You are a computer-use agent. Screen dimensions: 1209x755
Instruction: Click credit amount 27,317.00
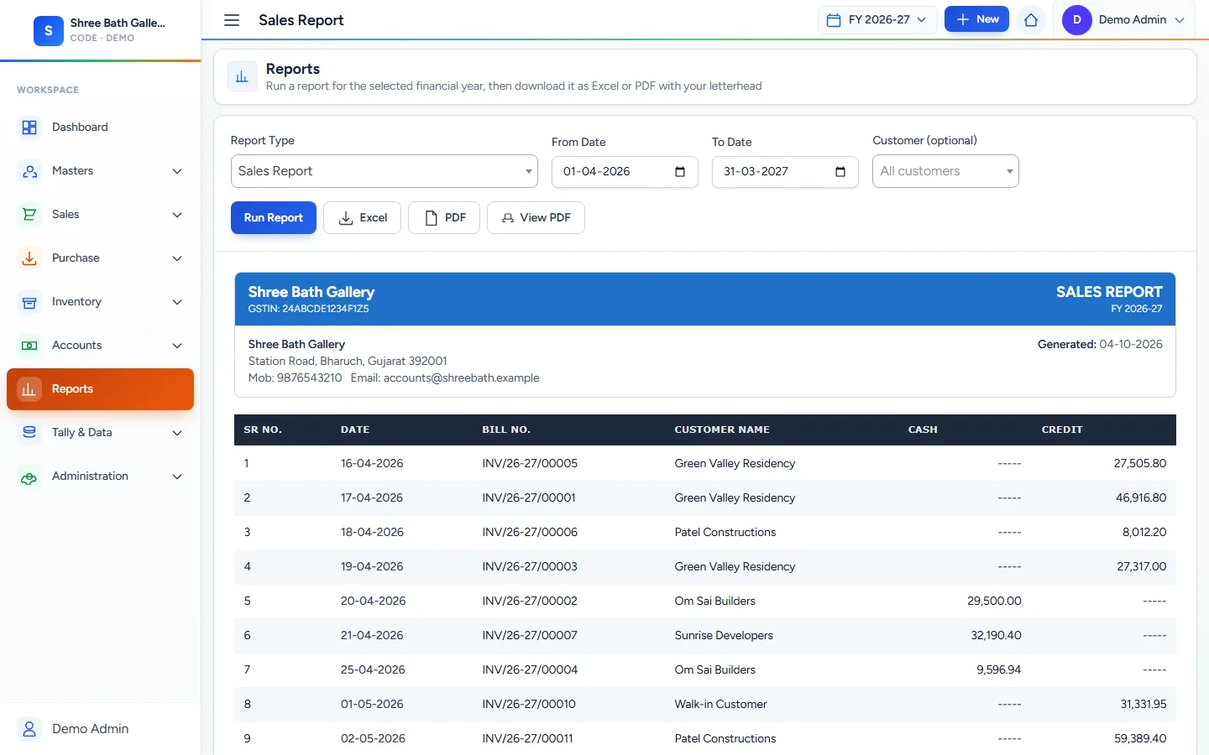[x=1142, y=567]
